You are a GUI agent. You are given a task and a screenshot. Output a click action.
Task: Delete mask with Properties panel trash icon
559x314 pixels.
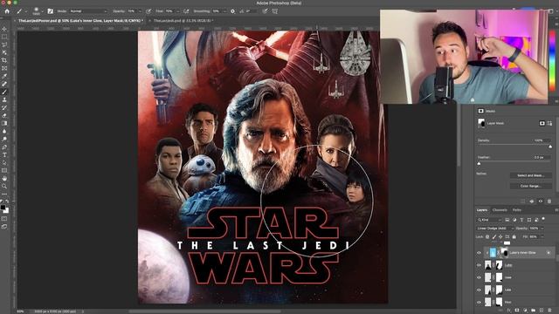[549, 201]
